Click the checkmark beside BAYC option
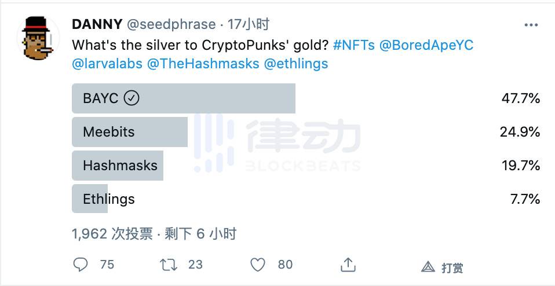 click(x=132, y=98)
